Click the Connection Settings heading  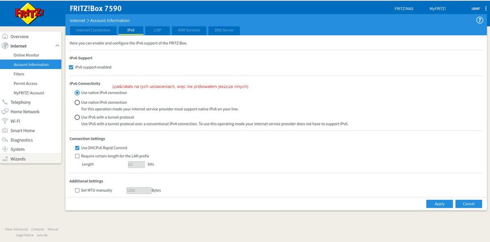pos(87,139)
